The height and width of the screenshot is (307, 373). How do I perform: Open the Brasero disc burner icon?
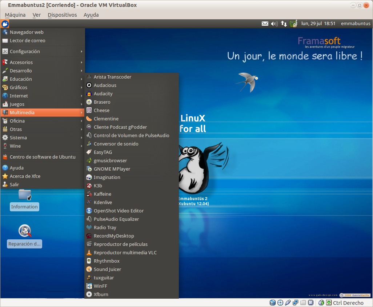(x=89, y=102)
